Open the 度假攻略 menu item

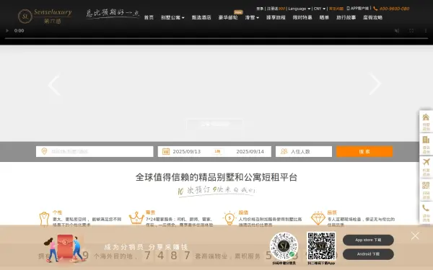tap(372, 17)
